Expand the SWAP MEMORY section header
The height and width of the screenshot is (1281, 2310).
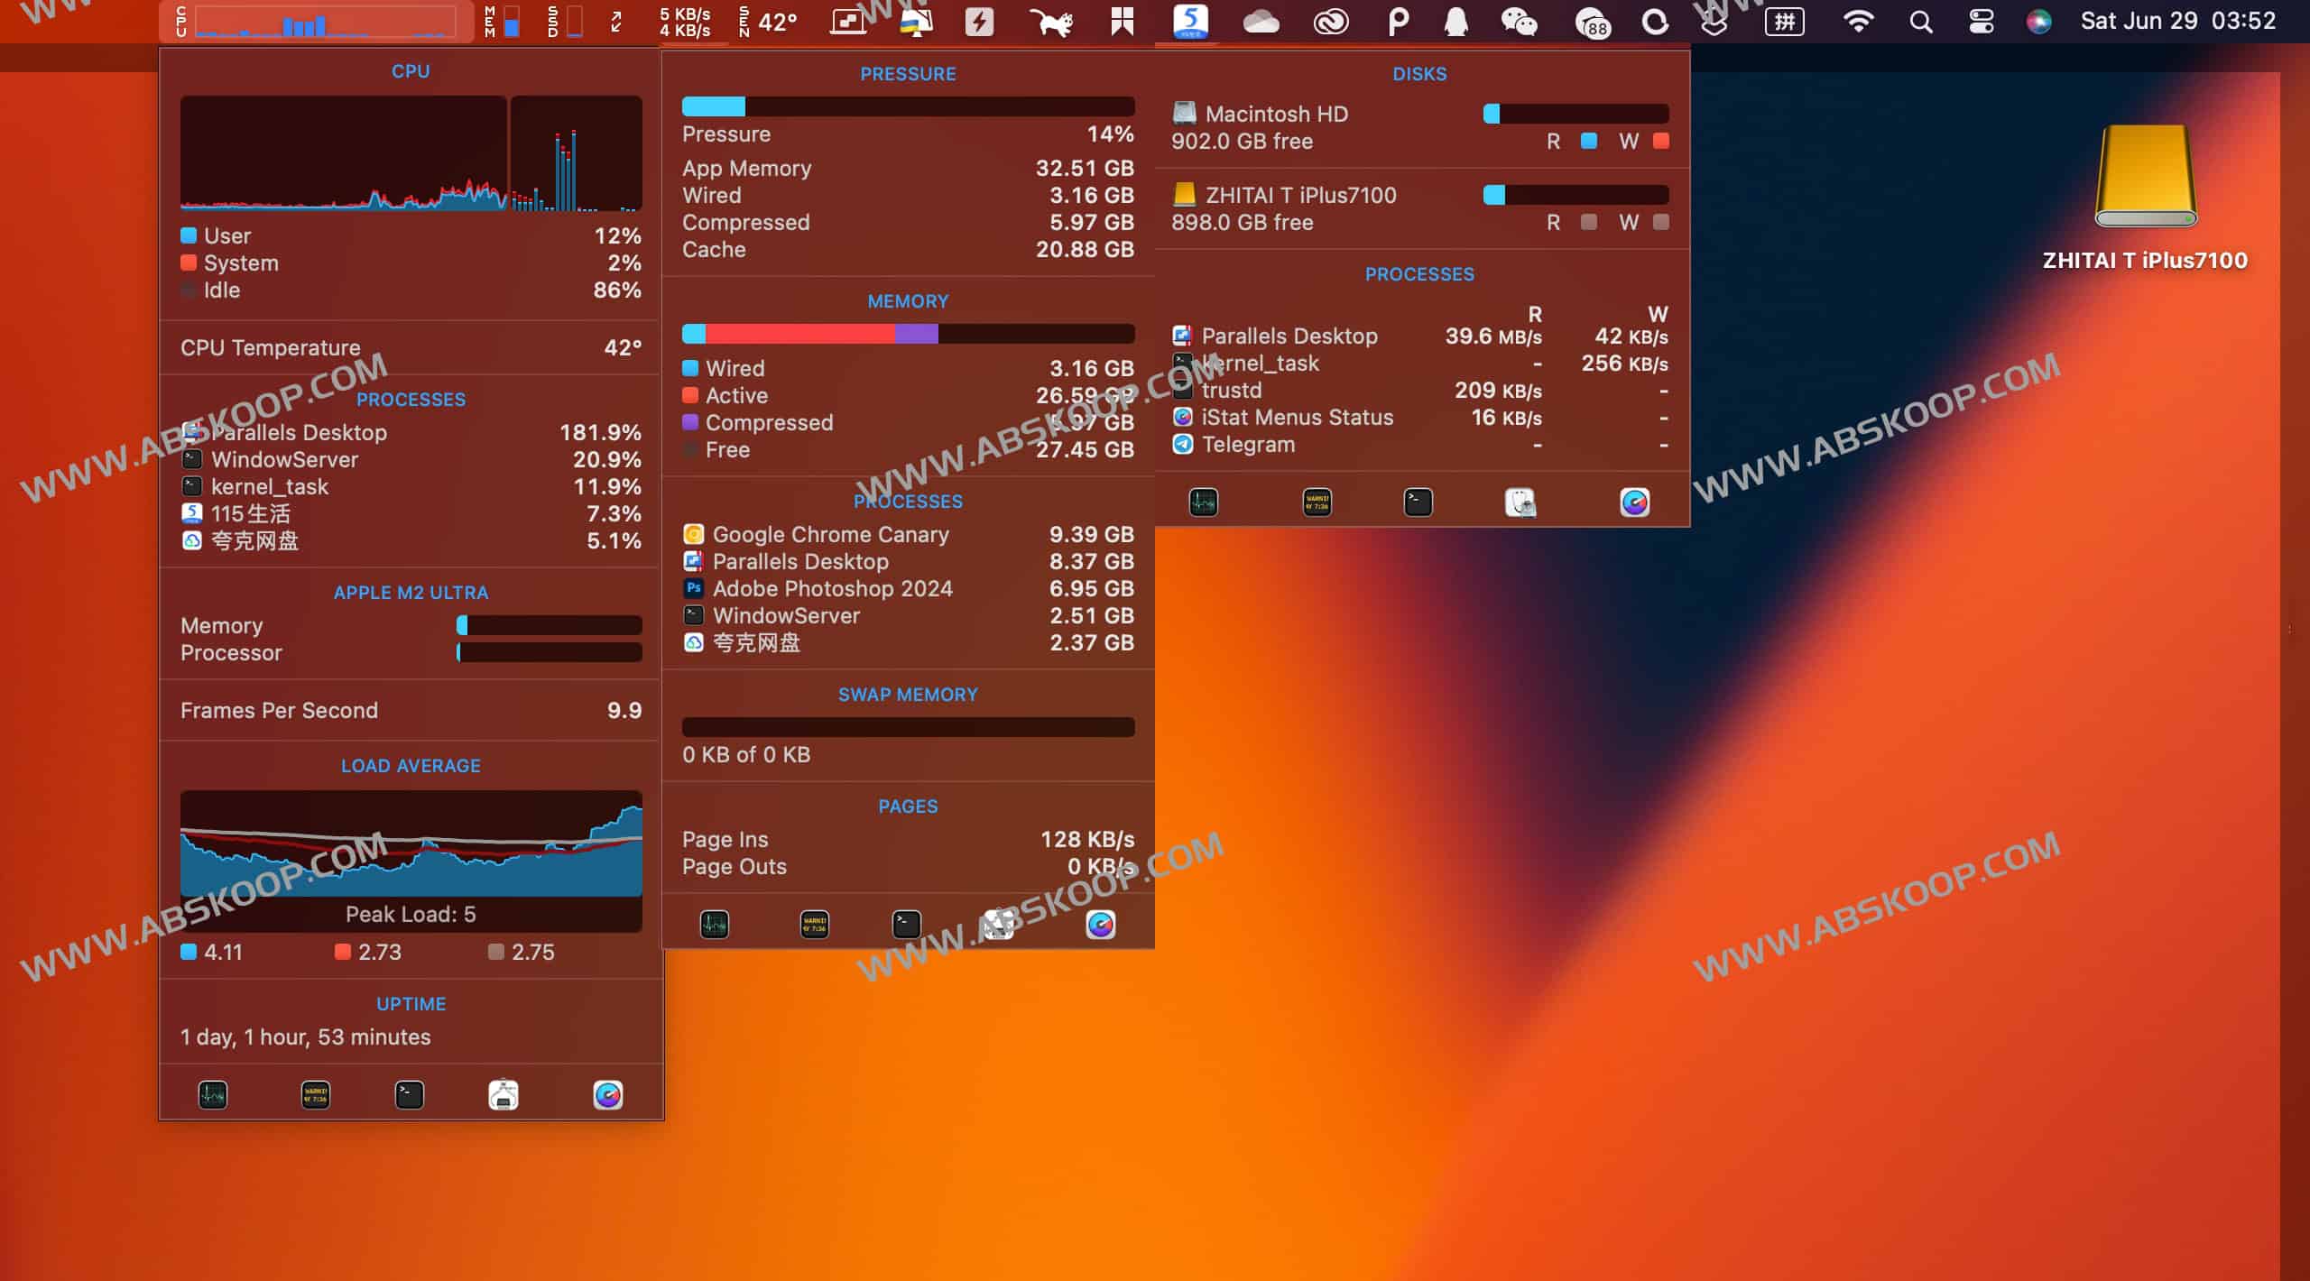(907, 694)
